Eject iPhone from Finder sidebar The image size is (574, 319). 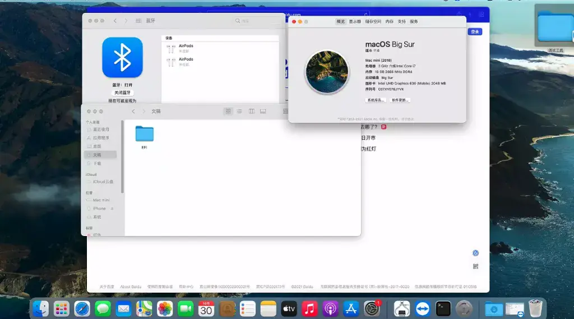[112, 209]
